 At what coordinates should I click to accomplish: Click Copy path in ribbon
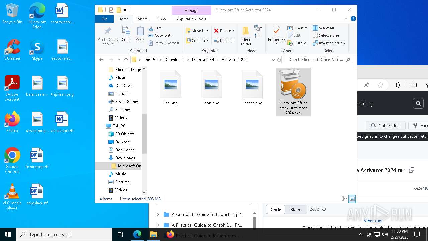(160, 35)
